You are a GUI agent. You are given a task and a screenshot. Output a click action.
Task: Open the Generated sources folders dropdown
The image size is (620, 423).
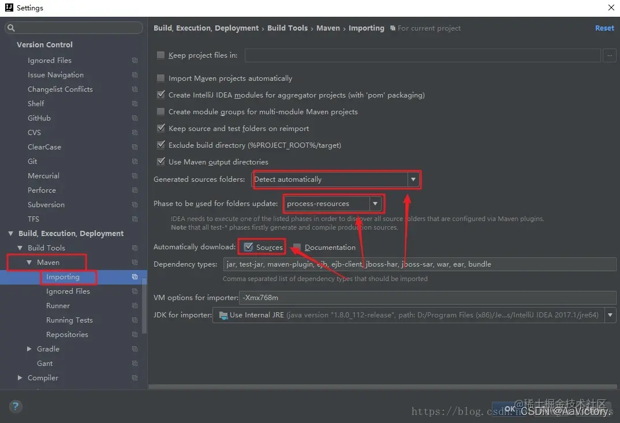point(413,179)
